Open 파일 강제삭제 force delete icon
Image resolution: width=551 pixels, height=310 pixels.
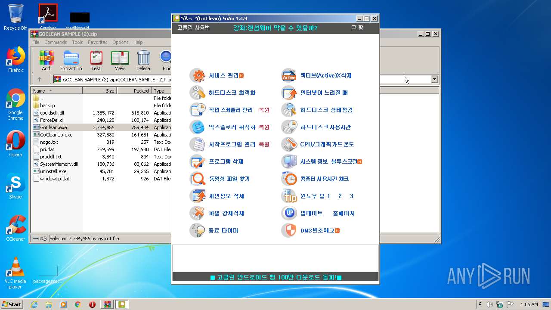click(x=198, y=213)
